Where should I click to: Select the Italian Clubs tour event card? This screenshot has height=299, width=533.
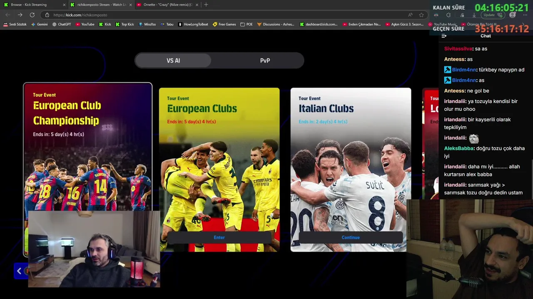tap(351, 169)
